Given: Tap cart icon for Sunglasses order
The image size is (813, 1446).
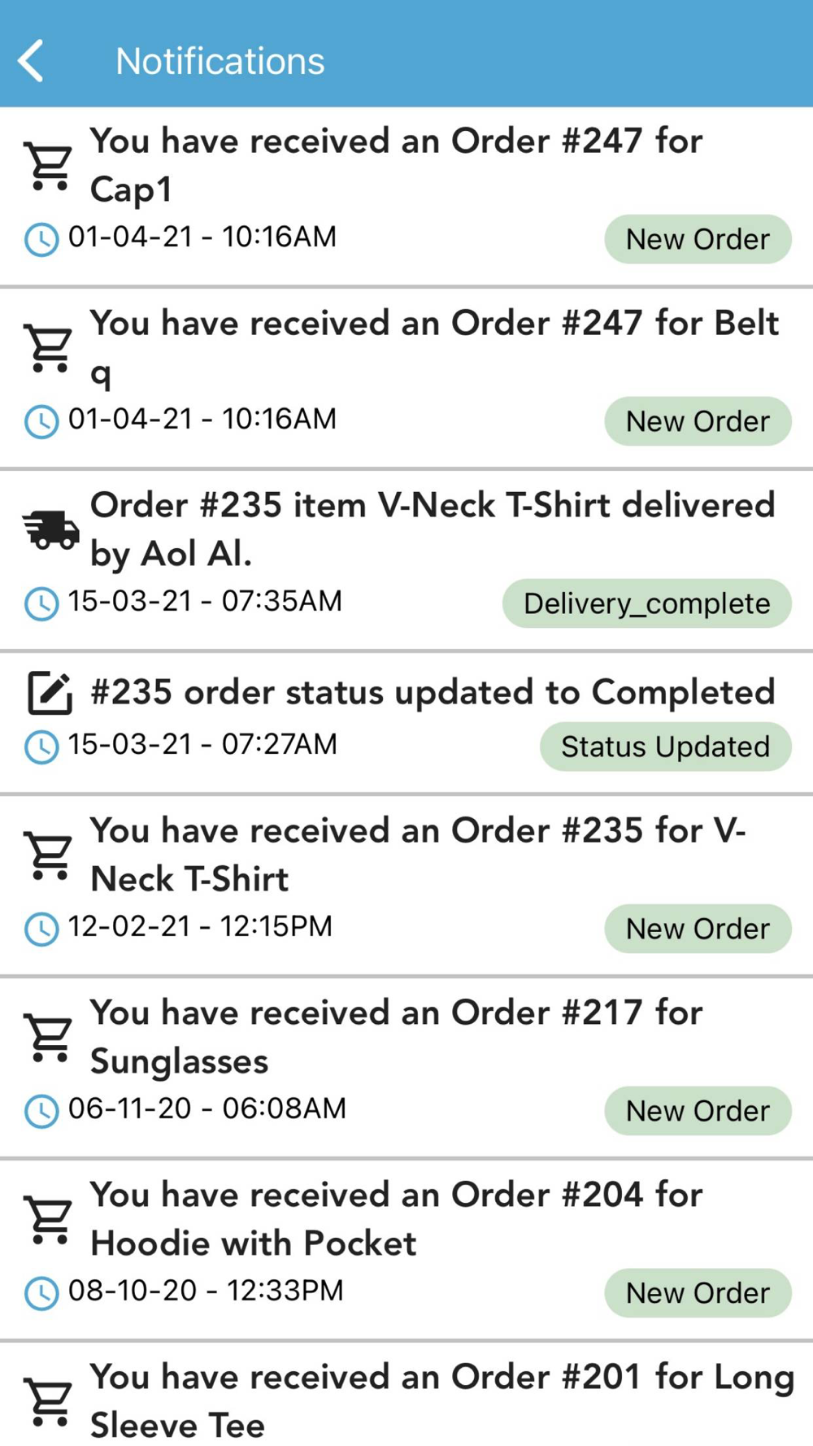Looking at the screenshot, I should [49, 1038].
